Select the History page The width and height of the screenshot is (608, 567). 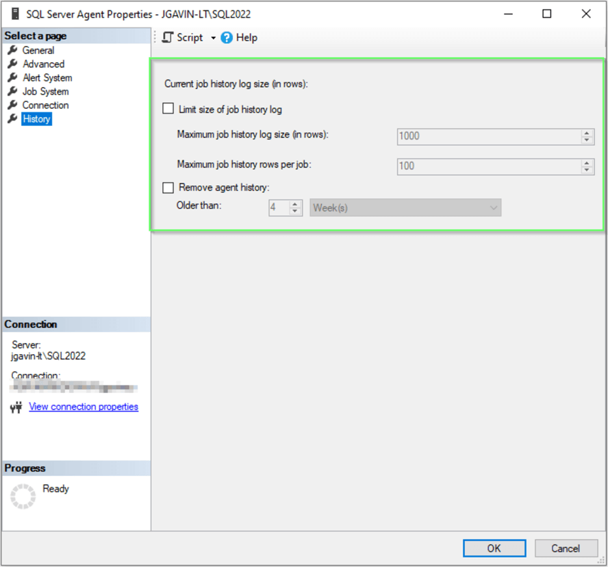(36, 118)
